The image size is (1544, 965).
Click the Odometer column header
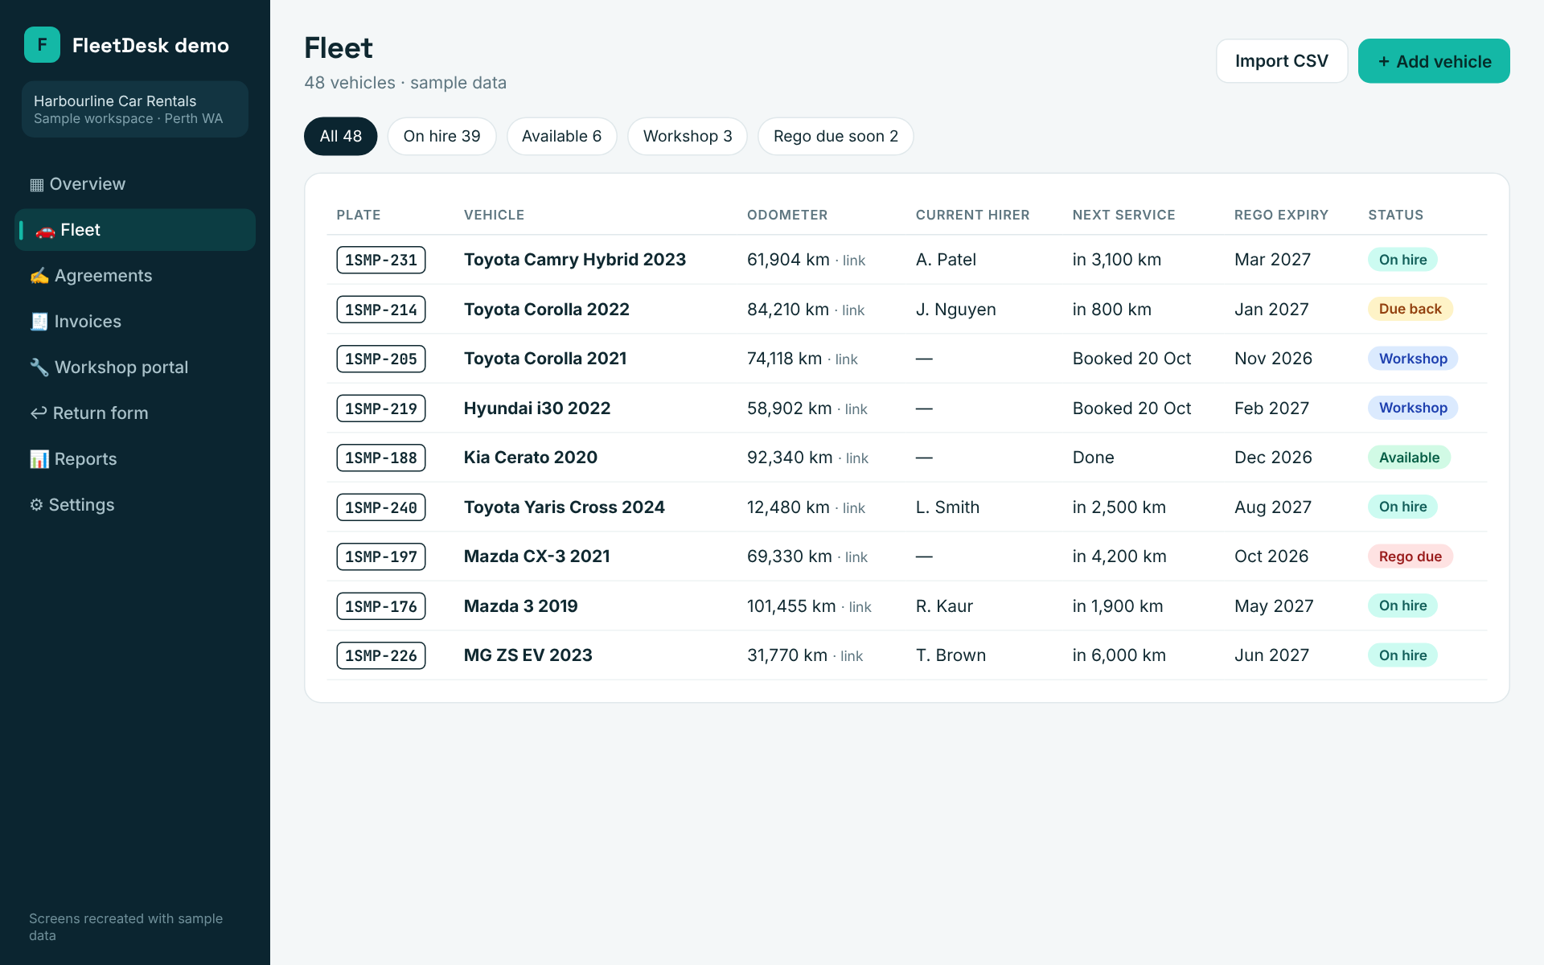787,215
